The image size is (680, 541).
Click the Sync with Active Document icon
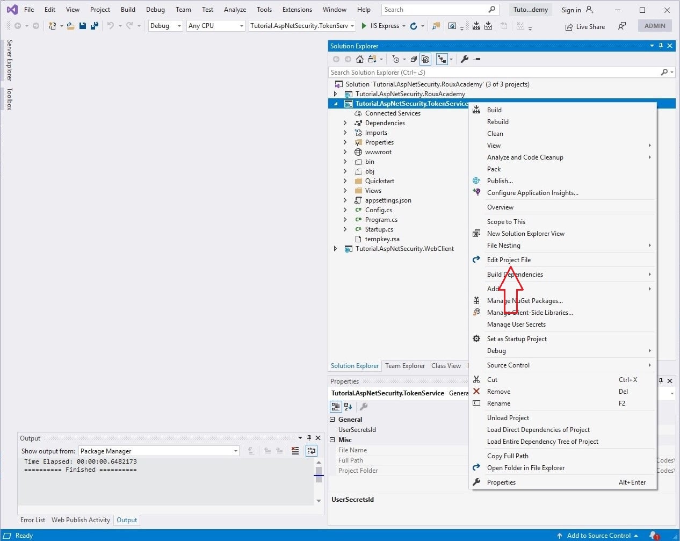(442, 59)
